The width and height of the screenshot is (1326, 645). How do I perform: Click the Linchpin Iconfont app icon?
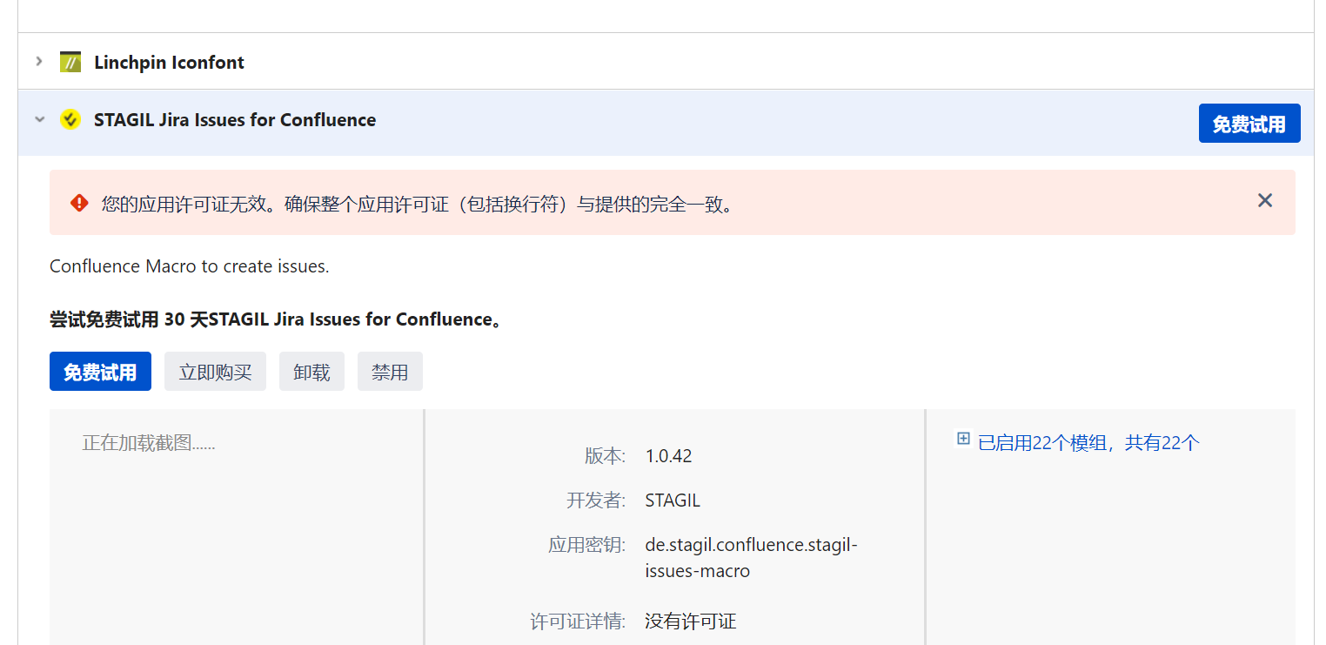(x=70, y=62)
